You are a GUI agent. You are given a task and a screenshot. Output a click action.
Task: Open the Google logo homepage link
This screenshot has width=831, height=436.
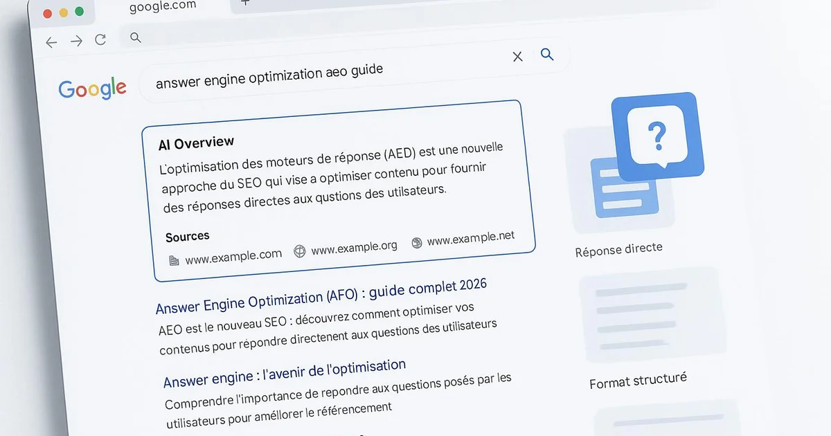tap(92, 89)
